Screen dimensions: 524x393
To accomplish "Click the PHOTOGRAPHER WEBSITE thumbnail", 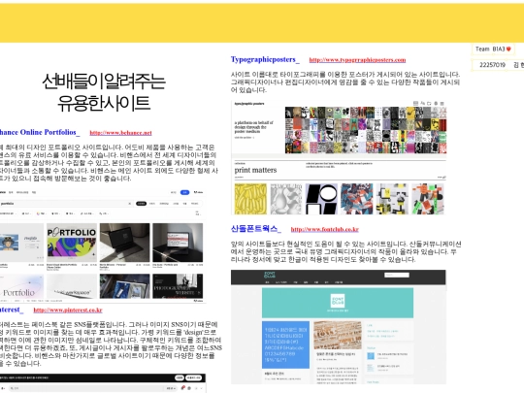I will [178, 286].
